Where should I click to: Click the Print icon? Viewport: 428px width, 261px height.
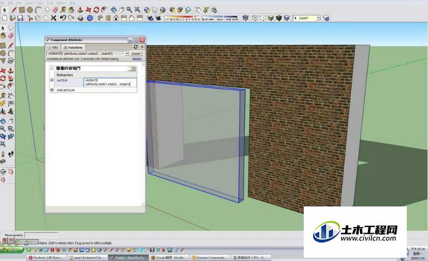(x=80, y=18)
